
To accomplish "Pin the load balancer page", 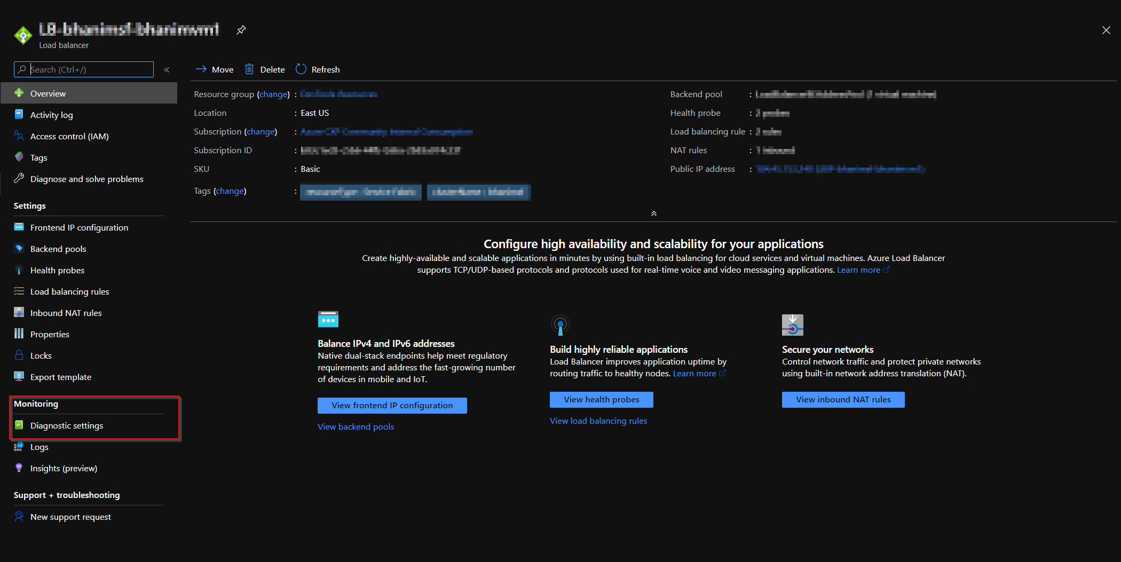I will point(241,30).
